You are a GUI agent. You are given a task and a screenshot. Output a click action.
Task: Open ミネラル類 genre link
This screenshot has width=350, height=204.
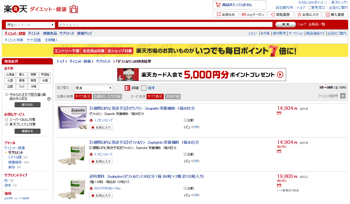coord(15,157)
